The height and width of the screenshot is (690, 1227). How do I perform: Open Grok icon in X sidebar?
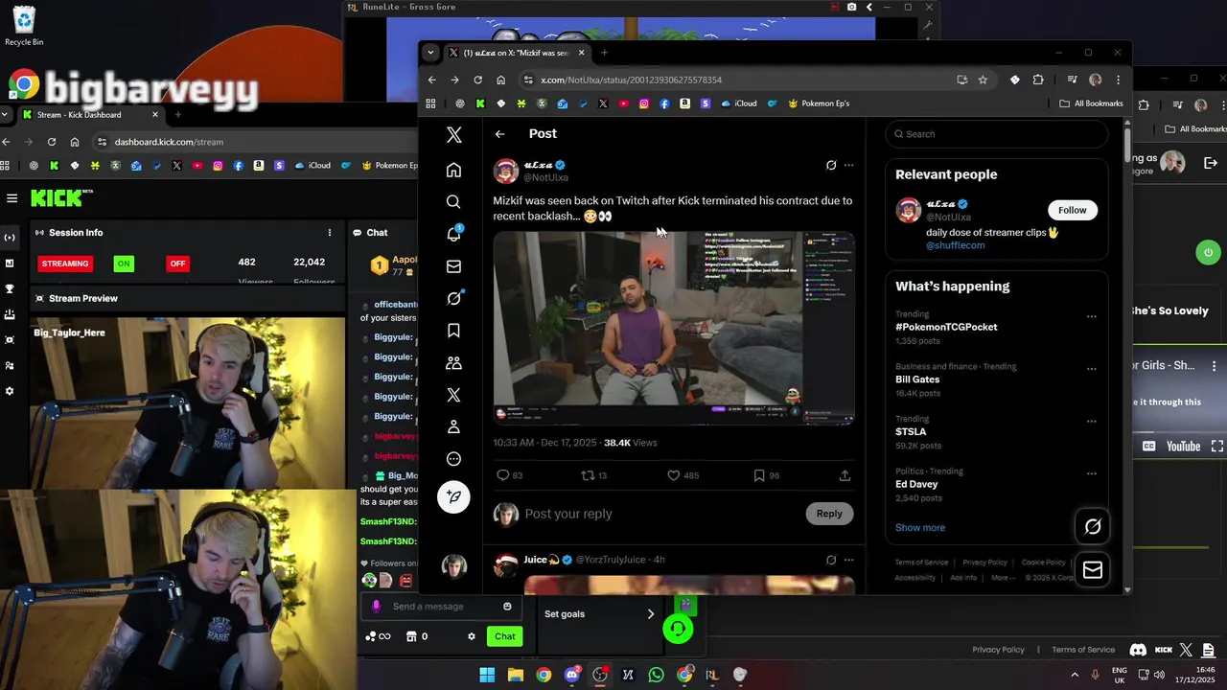click(x=453, y=298)
